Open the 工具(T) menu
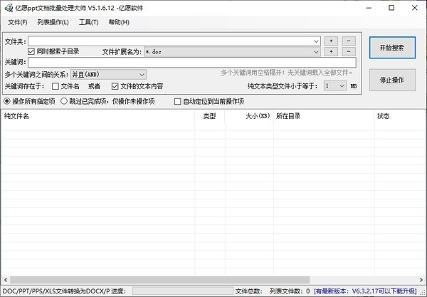Viewport: 427px width, 297px height. click(89, 22)
